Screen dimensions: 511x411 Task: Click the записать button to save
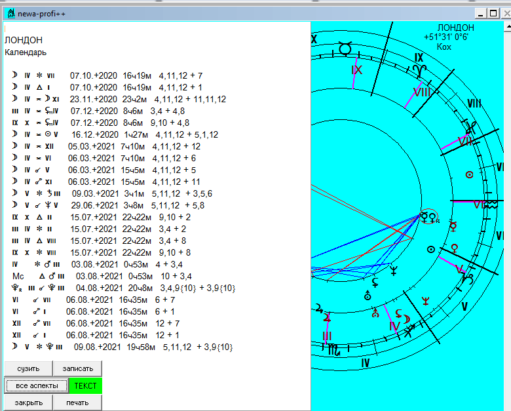(77, 368)
